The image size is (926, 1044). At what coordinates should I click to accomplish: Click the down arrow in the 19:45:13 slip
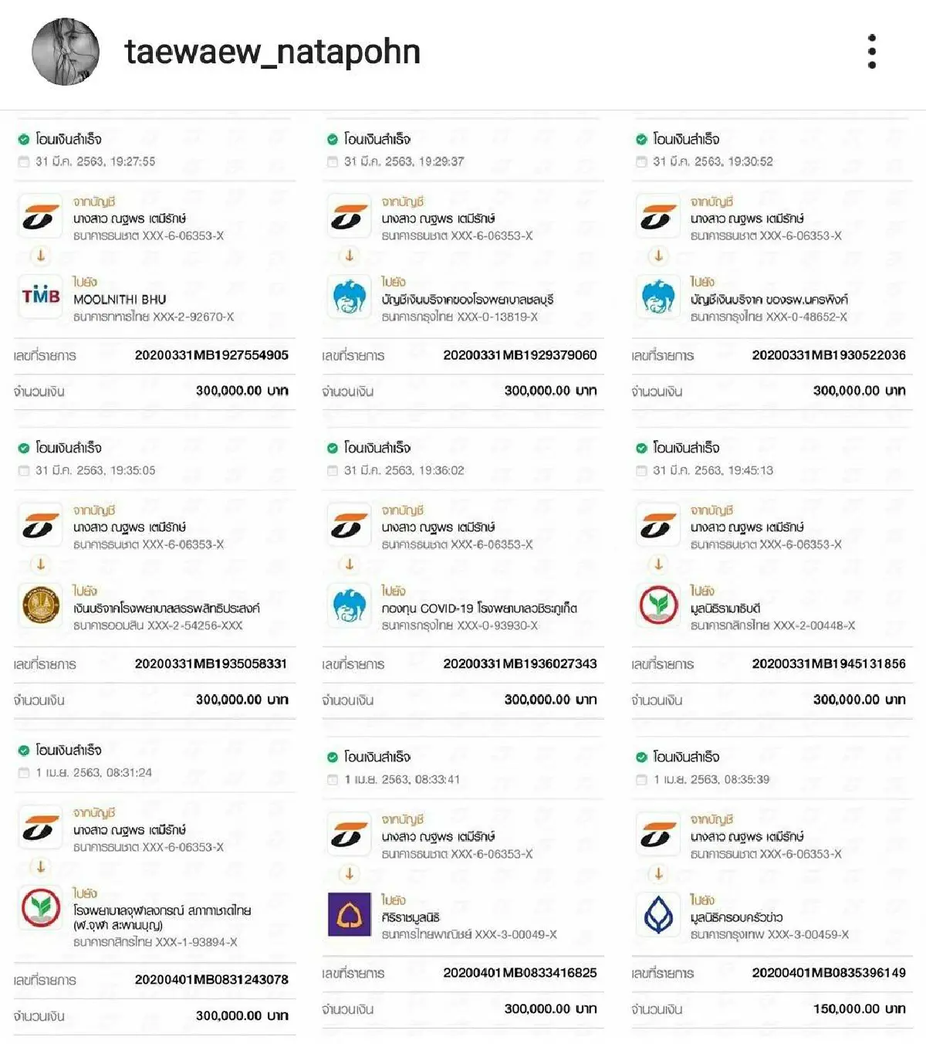pos(658,564)
